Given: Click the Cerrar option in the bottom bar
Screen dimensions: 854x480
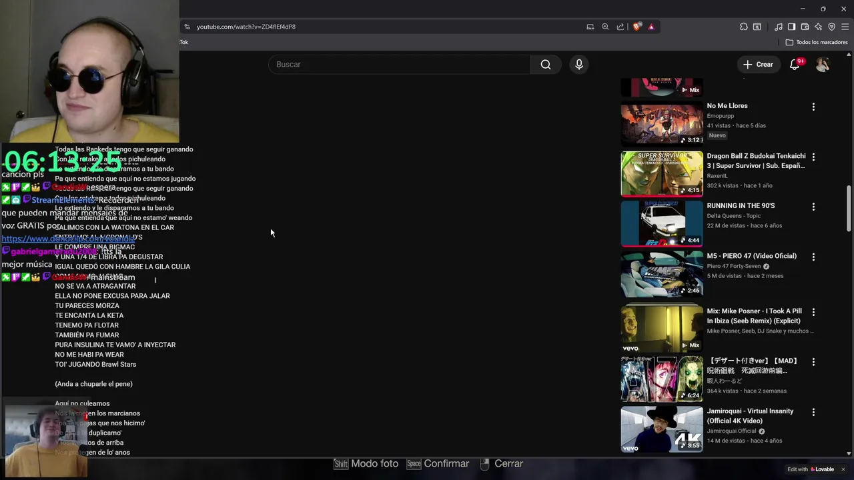Looking at the screenshot, I should click(501, 463).
